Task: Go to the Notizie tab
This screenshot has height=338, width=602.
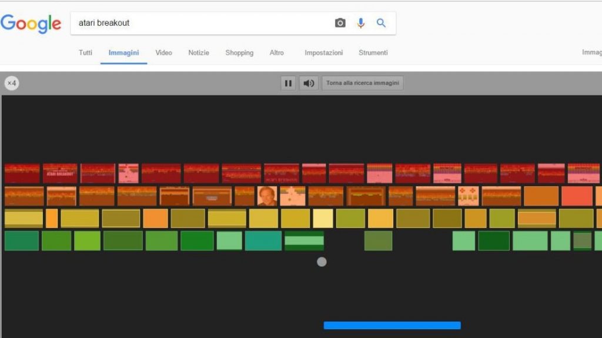Action: pos(199,53)
